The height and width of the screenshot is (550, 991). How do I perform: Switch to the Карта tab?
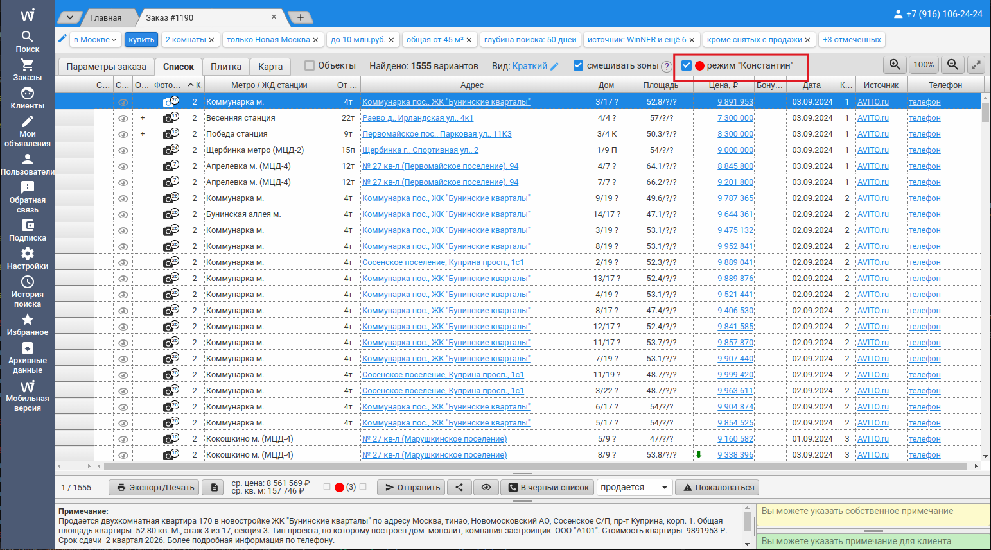(x=270, y=67)
